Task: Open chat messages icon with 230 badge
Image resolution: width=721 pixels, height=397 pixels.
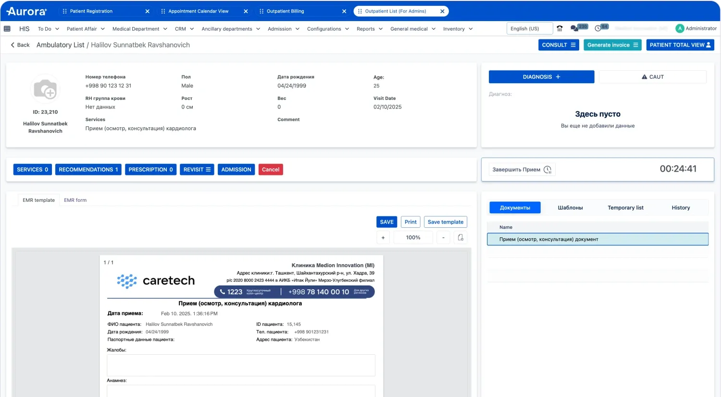Action: (574, 29)
